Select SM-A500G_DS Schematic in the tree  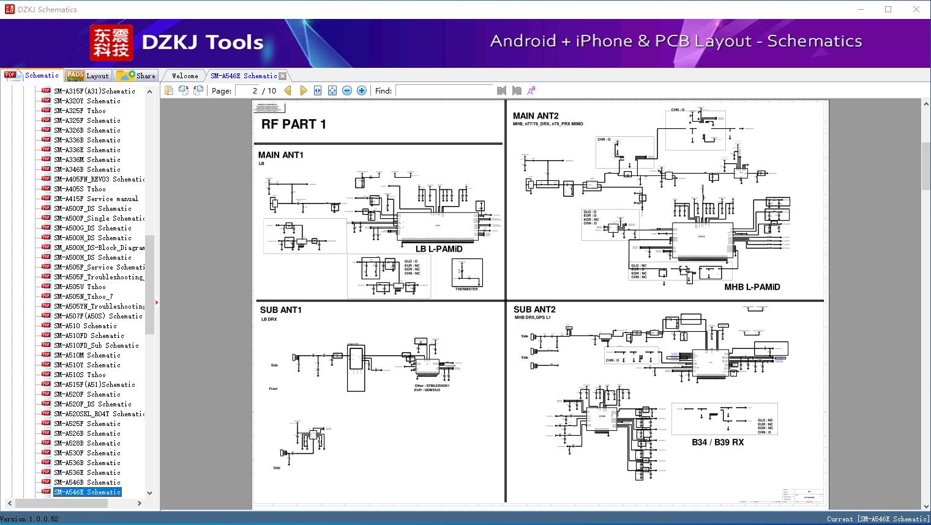click(x=92, y=228)
